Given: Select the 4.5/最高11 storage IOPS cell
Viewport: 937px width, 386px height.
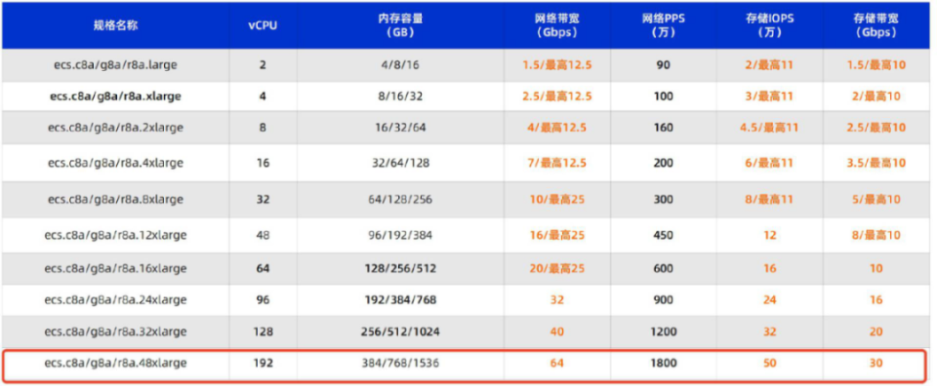Looking at the screenshot, I should 770,127.
